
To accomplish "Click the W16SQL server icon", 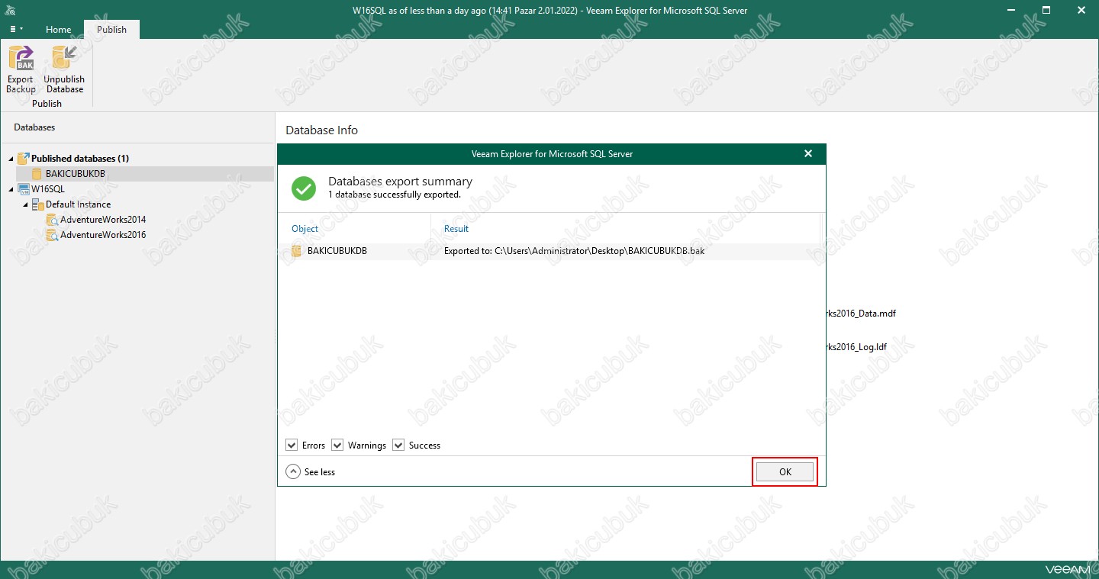I will (23, 188).
